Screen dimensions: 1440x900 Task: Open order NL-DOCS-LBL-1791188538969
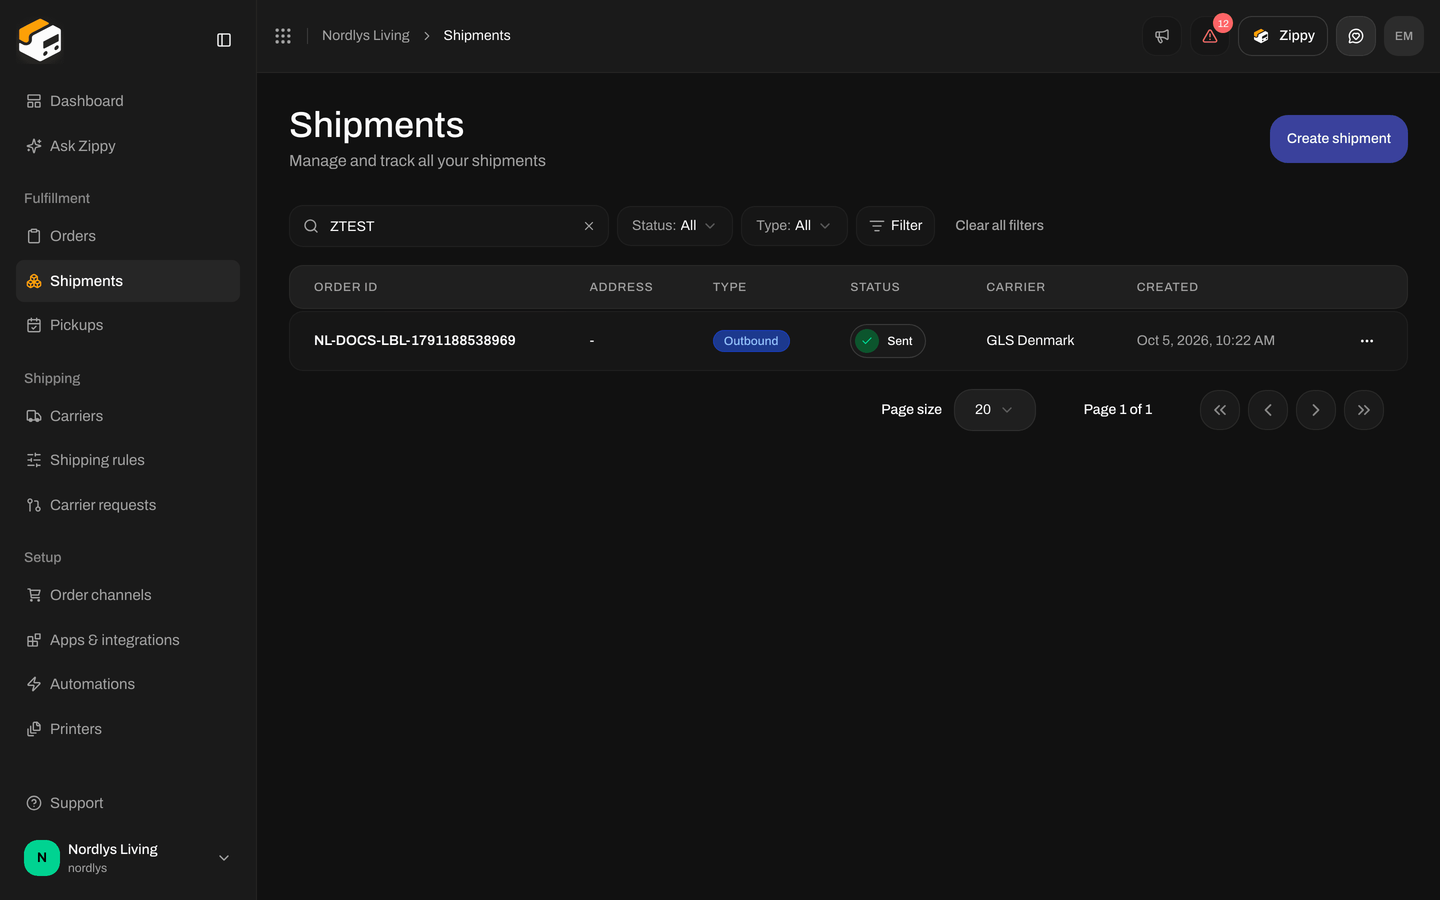point(414,340)
